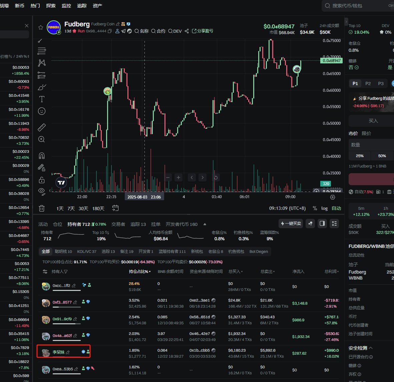Image resolution: width=394 pixels, height=382 pixels.
Task: Search by 名称 in the token header
Action: tap(141, 31)
